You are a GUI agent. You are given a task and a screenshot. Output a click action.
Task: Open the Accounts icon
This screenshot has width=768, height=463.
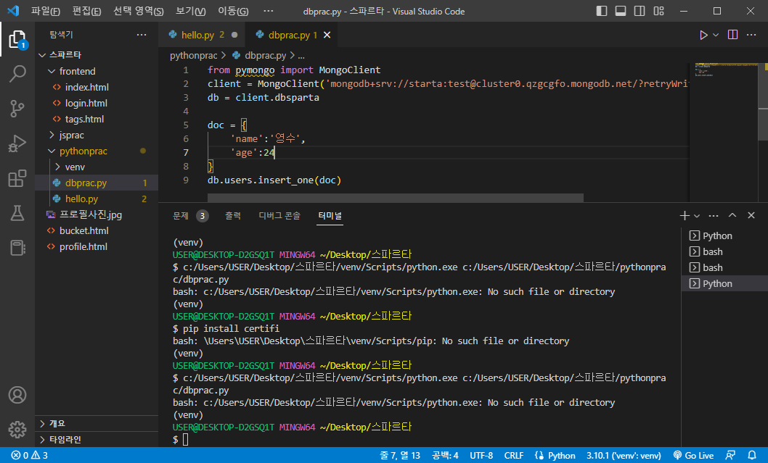click(x=17, y=395)
